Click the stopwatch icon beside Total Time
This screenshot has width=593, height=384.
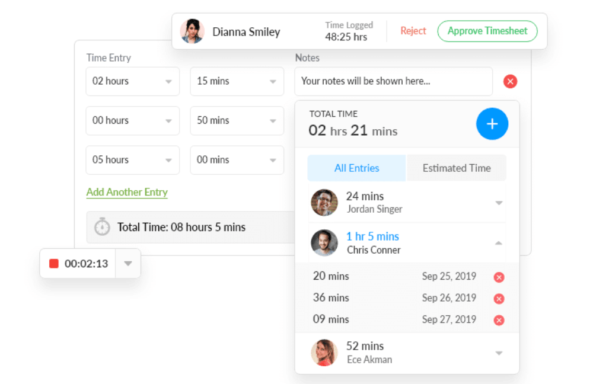click(x=103, y=227)
